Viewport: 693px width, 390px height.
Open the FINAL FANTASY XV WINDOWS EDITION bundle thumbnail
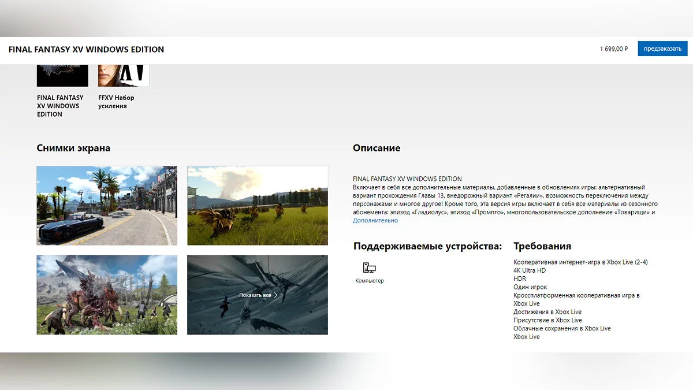pyautogui.click(x=62, y=75)
